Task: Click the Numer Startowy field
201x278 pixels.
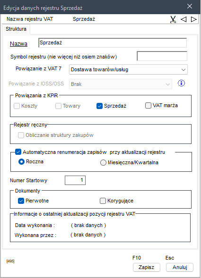Action: (75, 180)
